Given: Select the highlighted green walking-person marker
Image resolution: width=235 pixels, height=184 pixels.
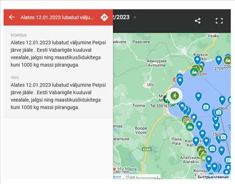Looking at the screenshot, I should tap(175, 95).
